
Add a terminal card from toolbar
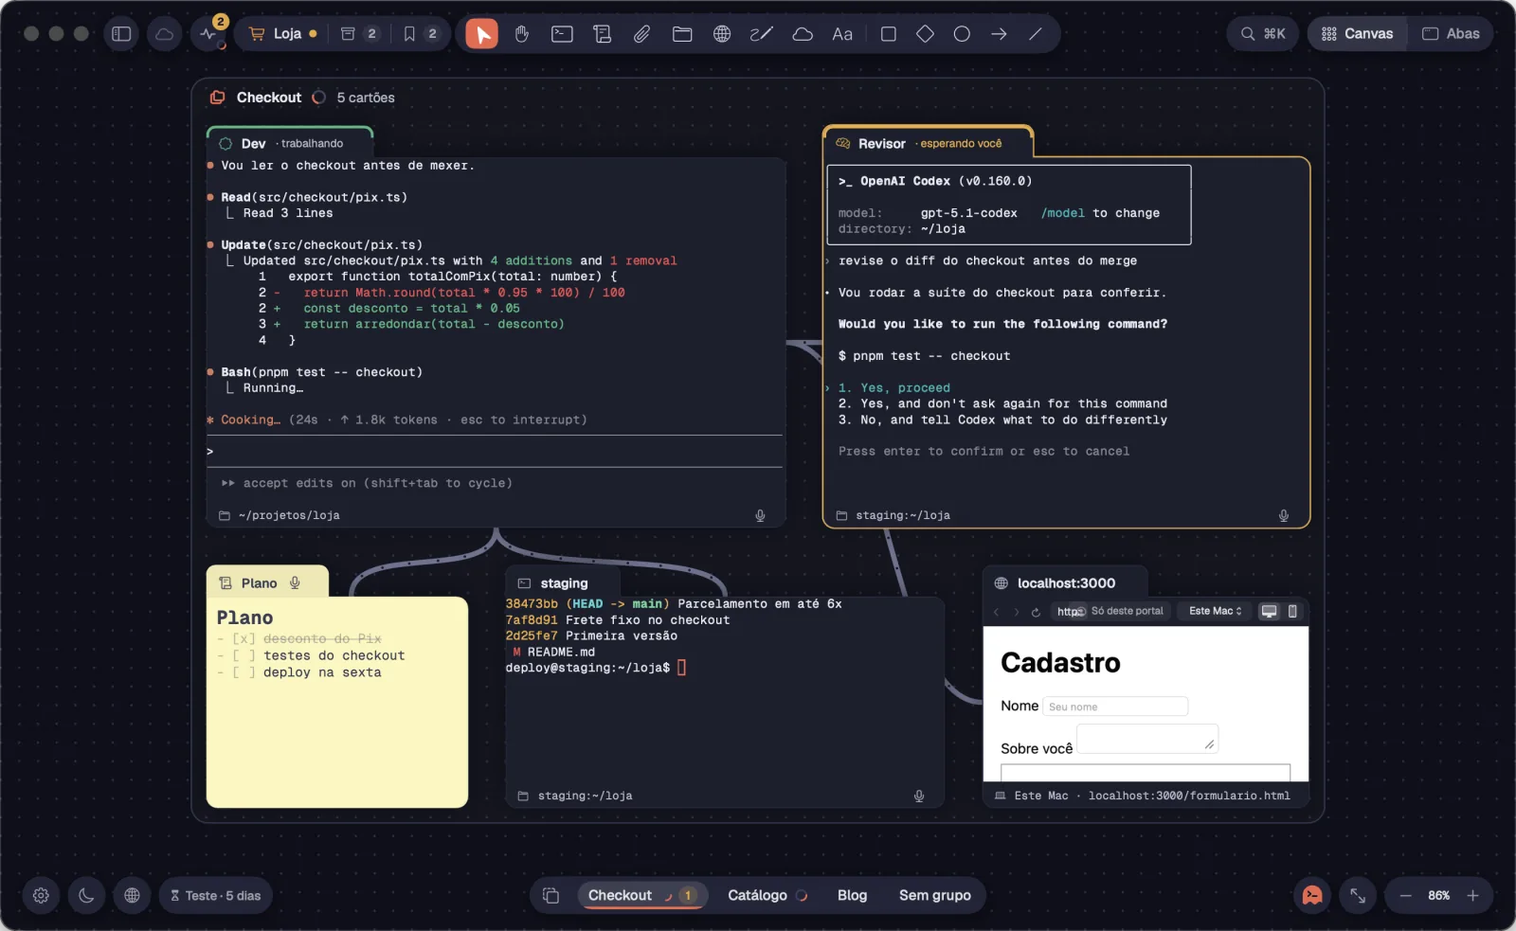tap(562, 34)
